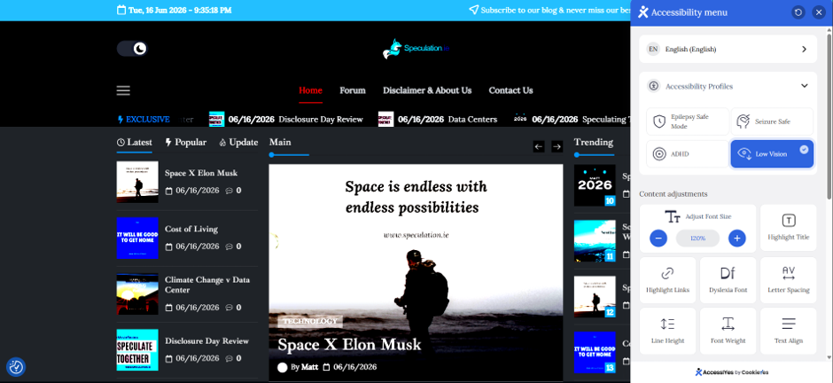Click the Main section heading
833x383 pixels.
point(280,143)
